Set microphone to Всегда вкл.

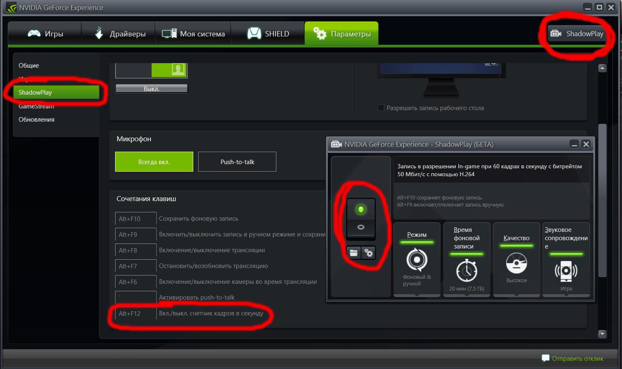tap(154, 162)
